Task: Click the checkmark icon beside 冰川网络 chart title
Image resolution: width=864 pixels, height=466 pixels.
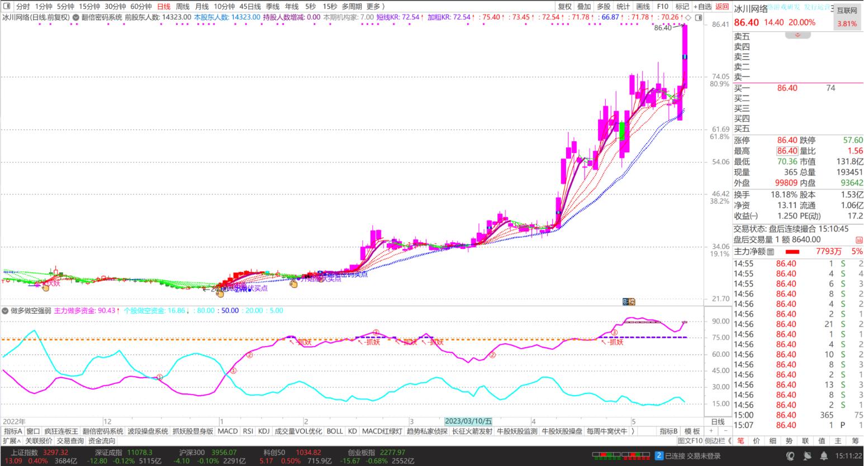Action: click(75, 17)
